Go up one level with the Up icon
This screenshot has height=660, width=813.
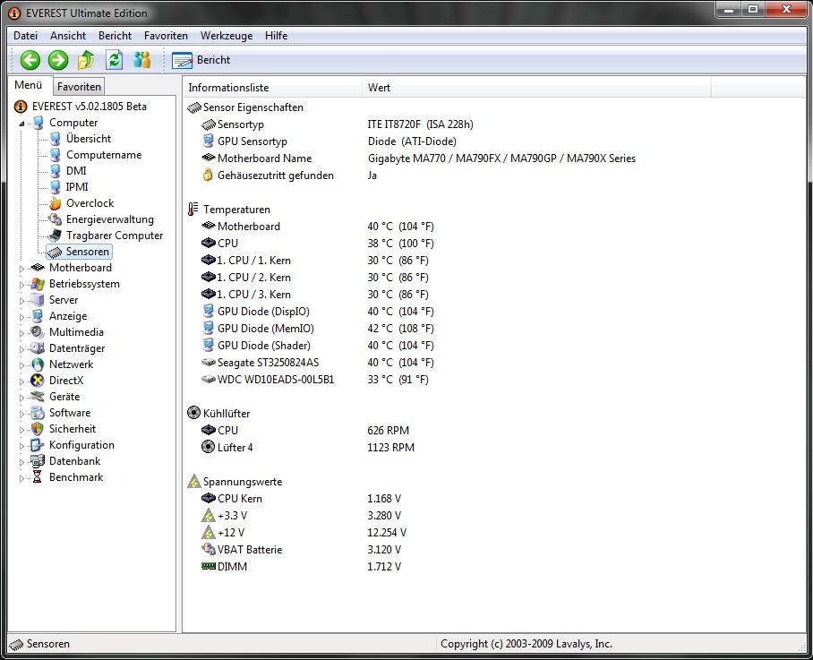[86, 60]
